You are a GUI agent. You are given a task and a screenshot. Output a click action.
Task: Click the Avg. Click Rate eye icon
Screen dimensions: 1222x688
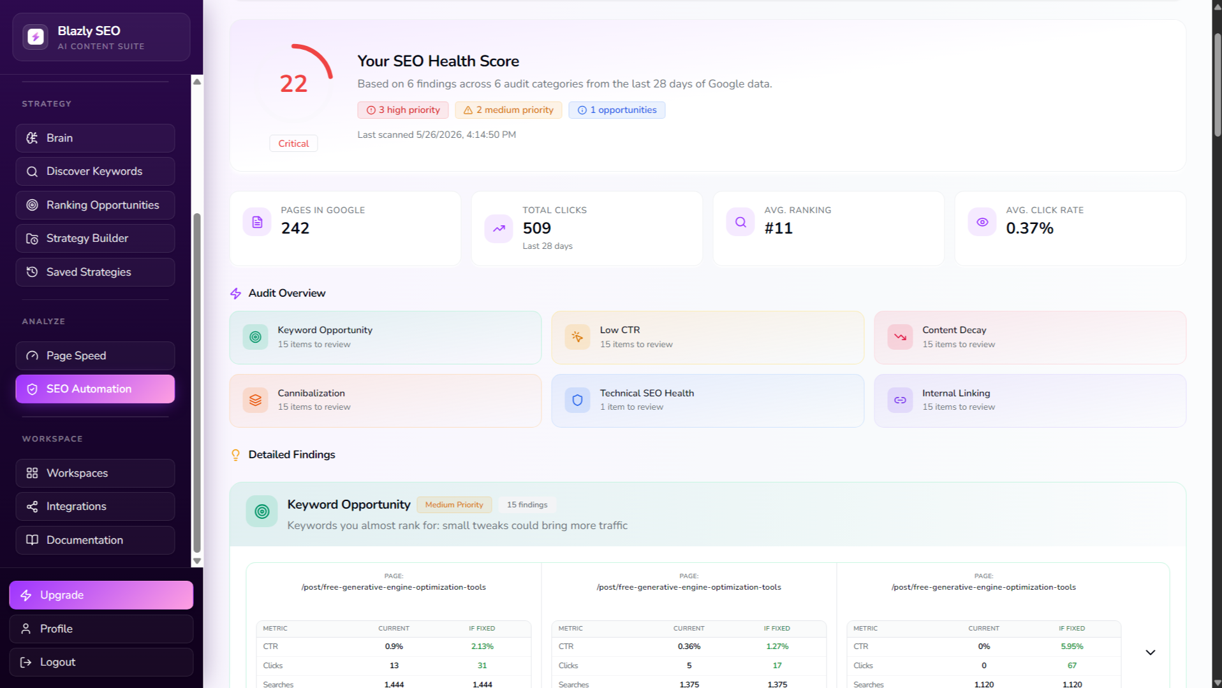[982, 222]
